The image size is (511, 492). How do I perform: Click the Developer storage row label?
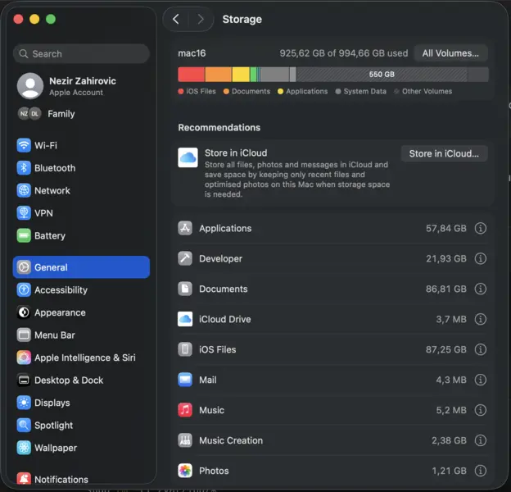tap(220, 259)
